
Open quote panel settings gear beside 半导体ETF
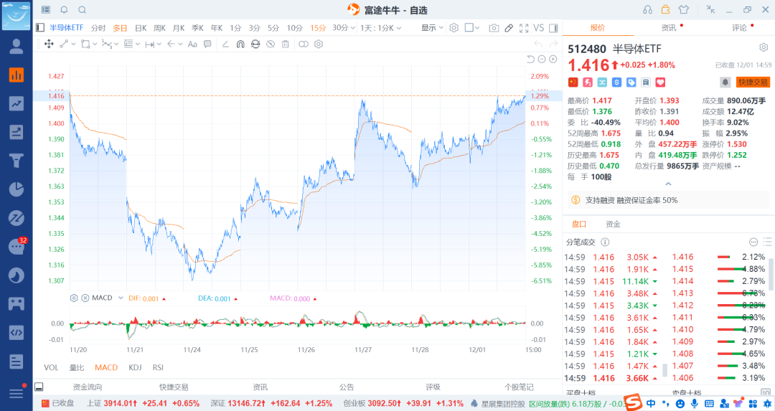coord(764,47)
